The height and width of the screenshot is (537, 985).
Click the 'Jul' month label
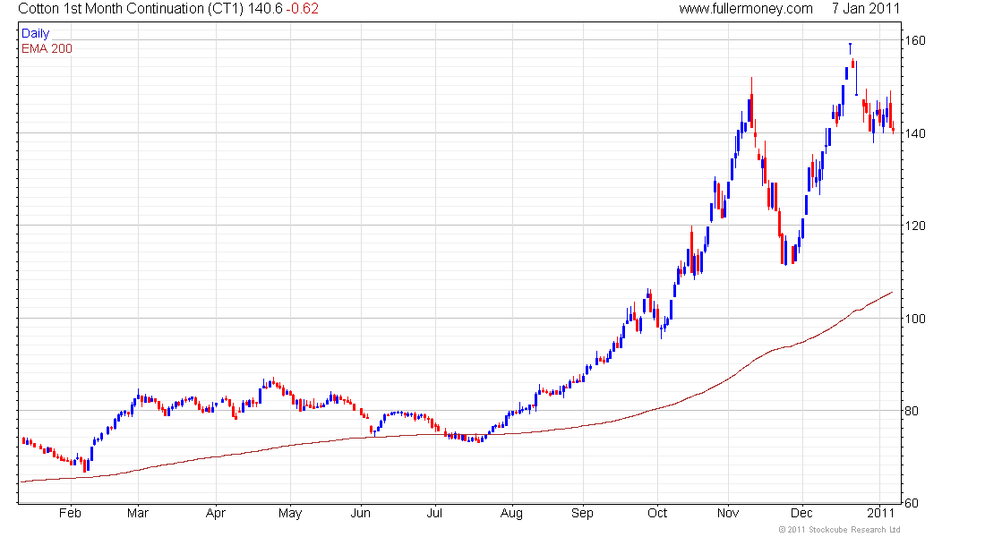click(434, 513)
